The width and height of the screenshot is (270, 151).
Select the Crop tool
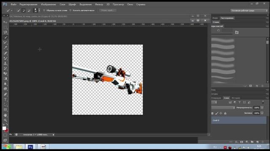tap(5, 42)
